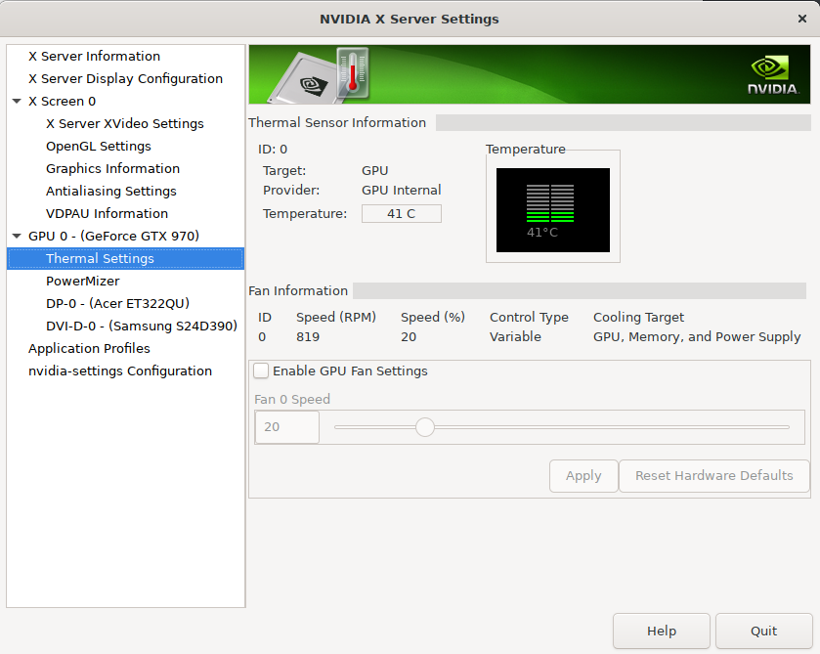The height and width of the screenshot is (654, 820).
Task: Click the NVIDIA logo in banner
Action: (x=773, y=75)
